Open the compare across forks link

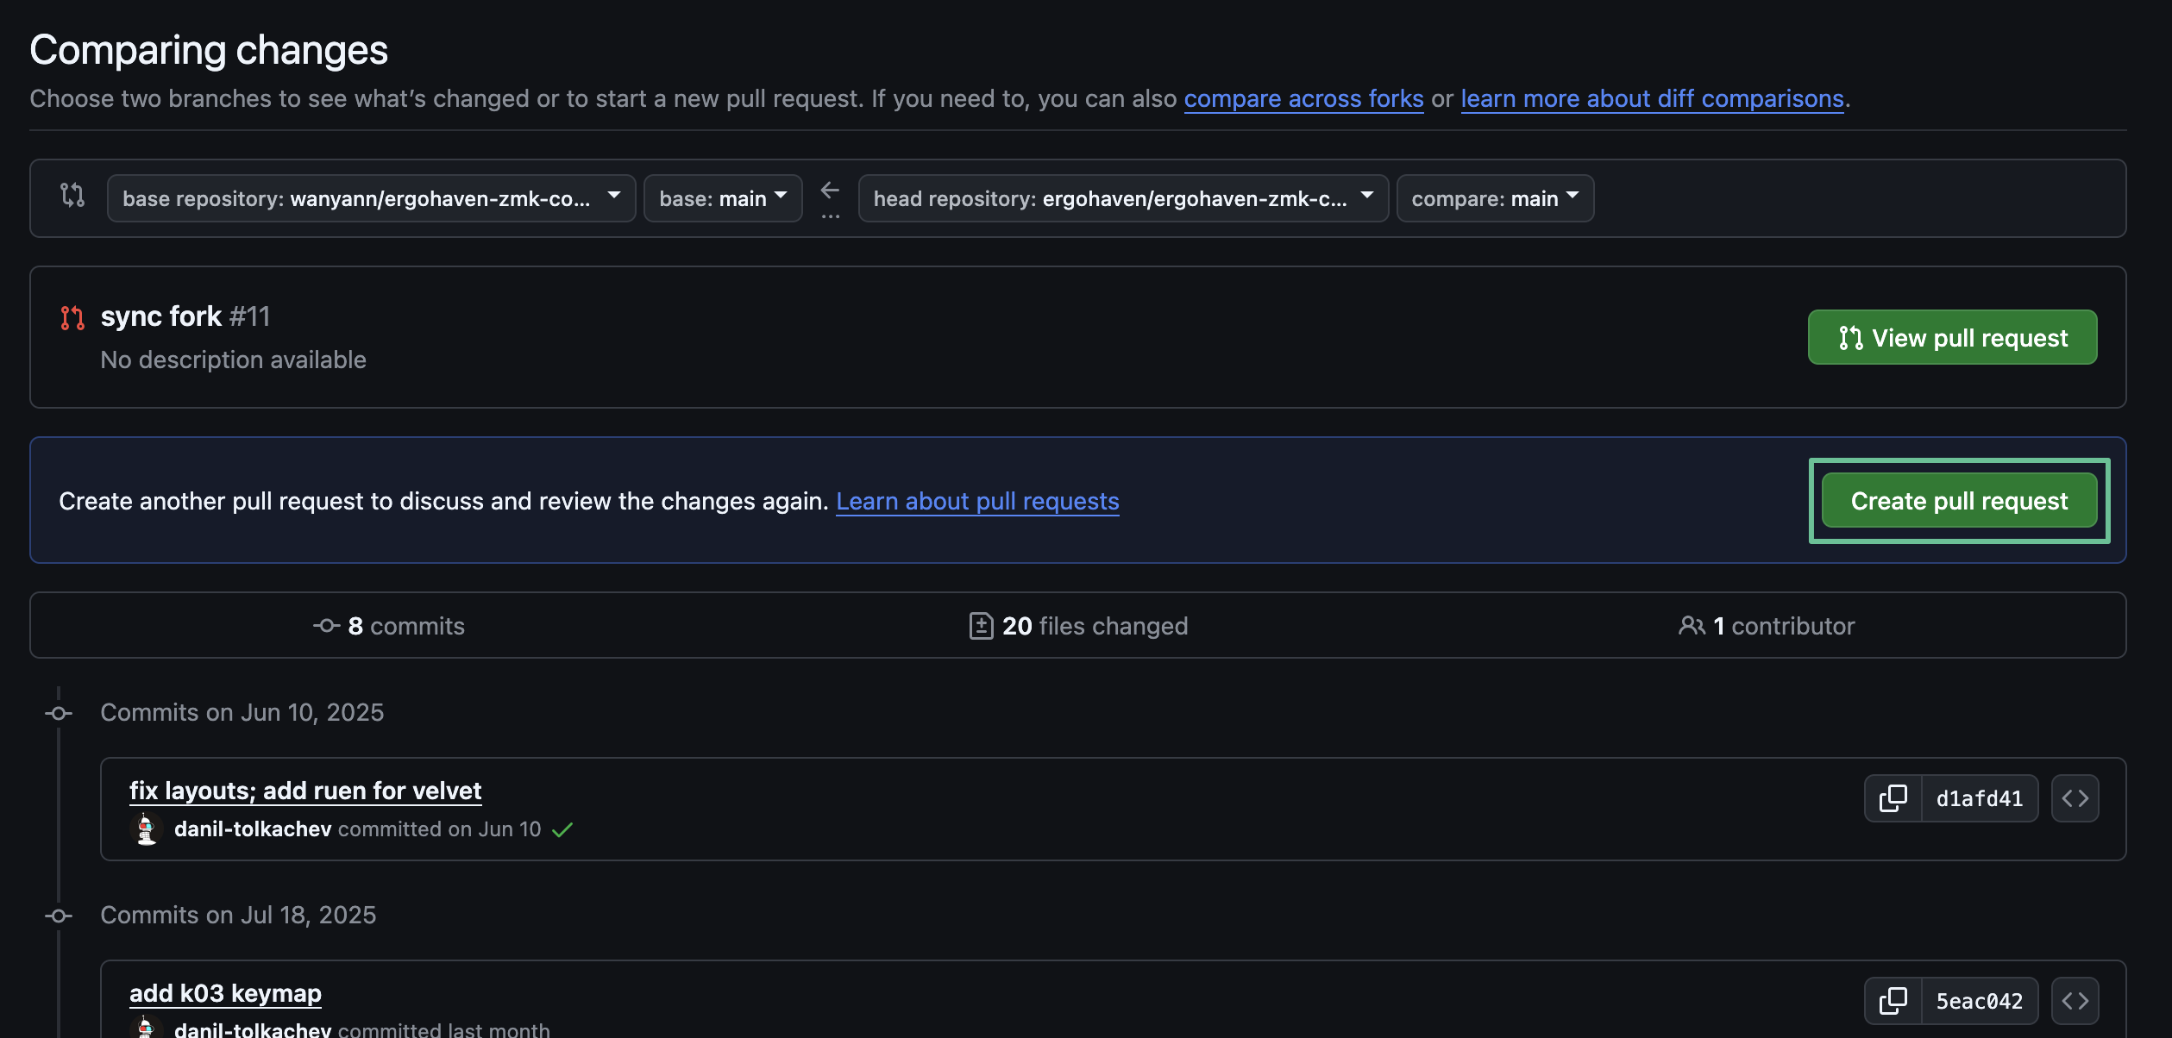click(1303, 99)
